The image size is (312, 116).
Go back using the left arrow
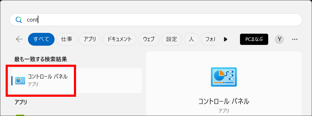coord(19,39)
